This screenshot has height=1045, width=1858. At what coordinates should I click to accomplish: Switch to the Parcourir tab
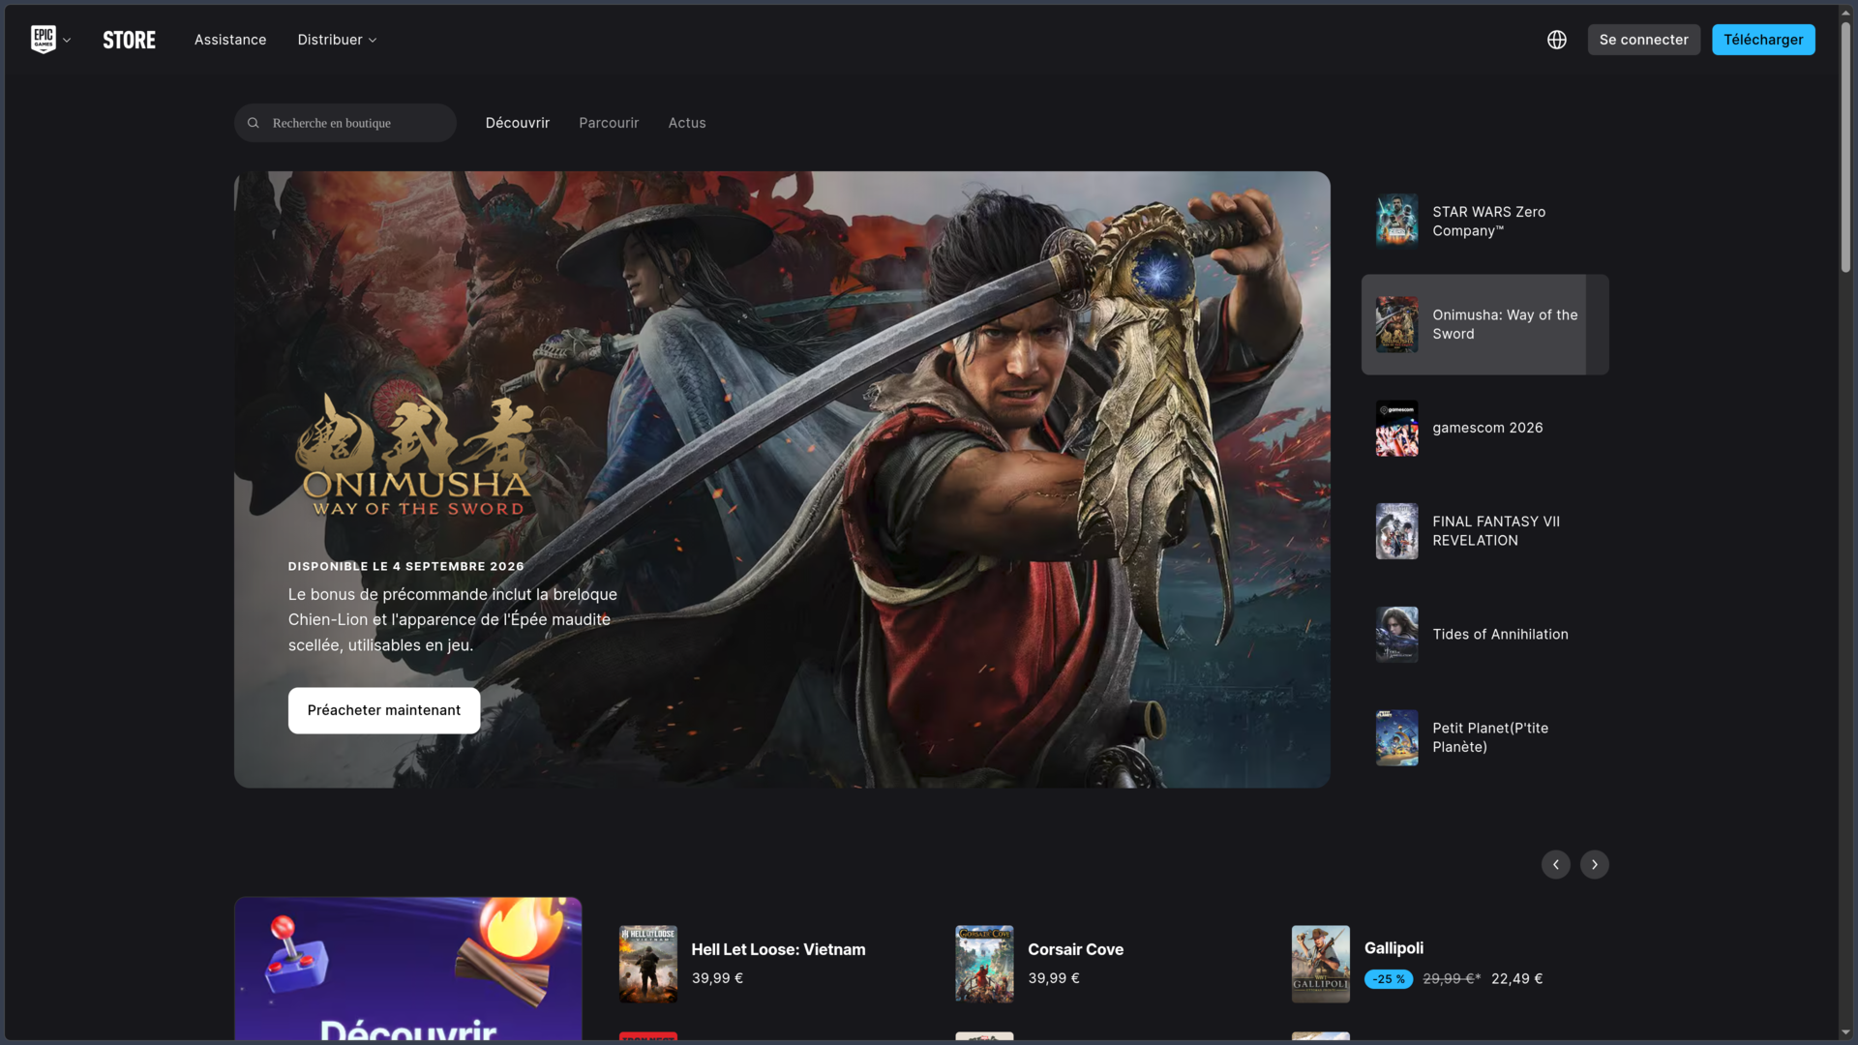609,123
